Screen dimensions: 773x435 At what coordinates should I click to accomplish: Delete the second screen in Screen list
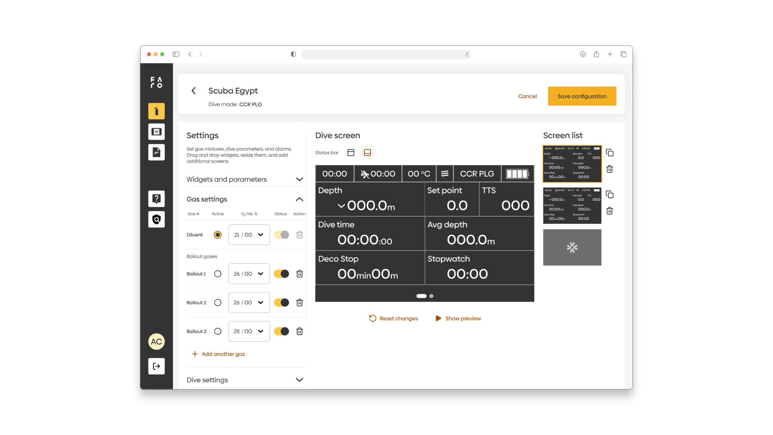click(610, 211)
